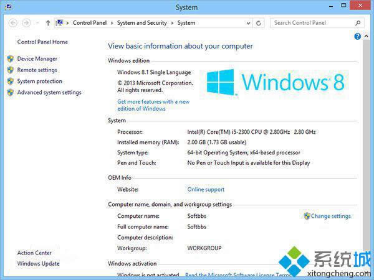374x280 pixels.
Task: Open Remote settings link
Action: point(37,70)
